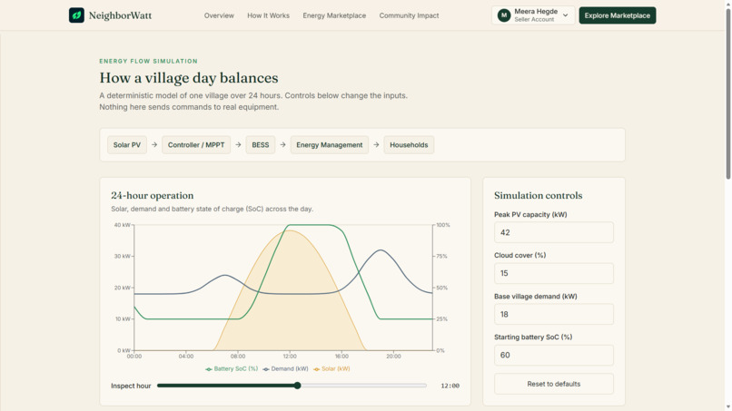The height and width of the screenshot is (411, 732).
Task: Open the Overview nav item
Action: (x=219, y=15)
